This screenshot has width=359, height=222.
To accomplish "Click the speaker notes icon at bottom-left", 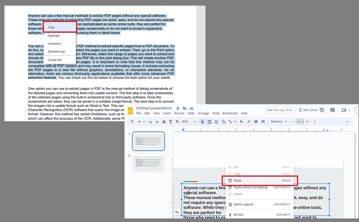I will tap(177, 212).
